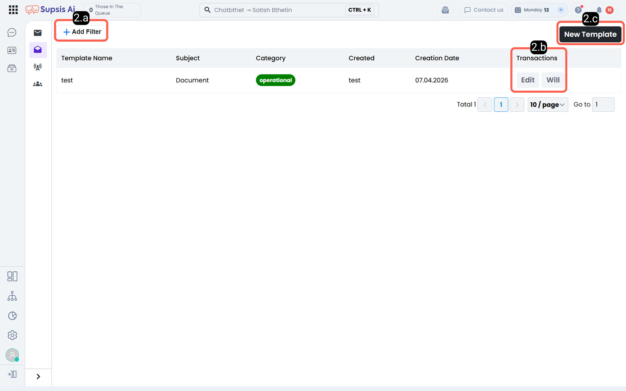Click the Add Filter button

click(x=82, y=32)
